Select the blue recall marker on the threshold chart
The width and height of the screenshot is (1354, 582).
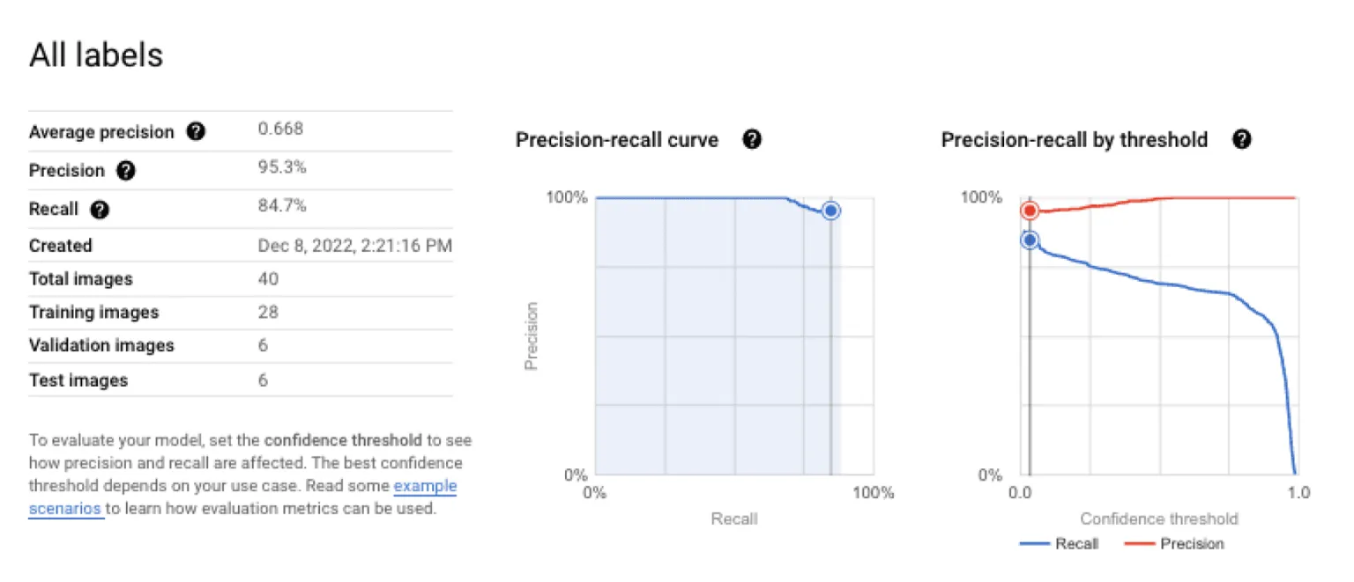click(1028, 239)
